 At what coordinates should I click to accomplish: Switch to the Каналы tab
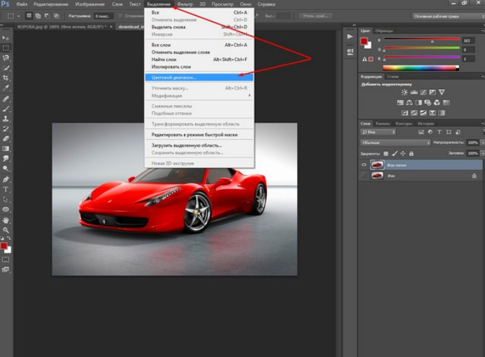click(x=382, y=123)
